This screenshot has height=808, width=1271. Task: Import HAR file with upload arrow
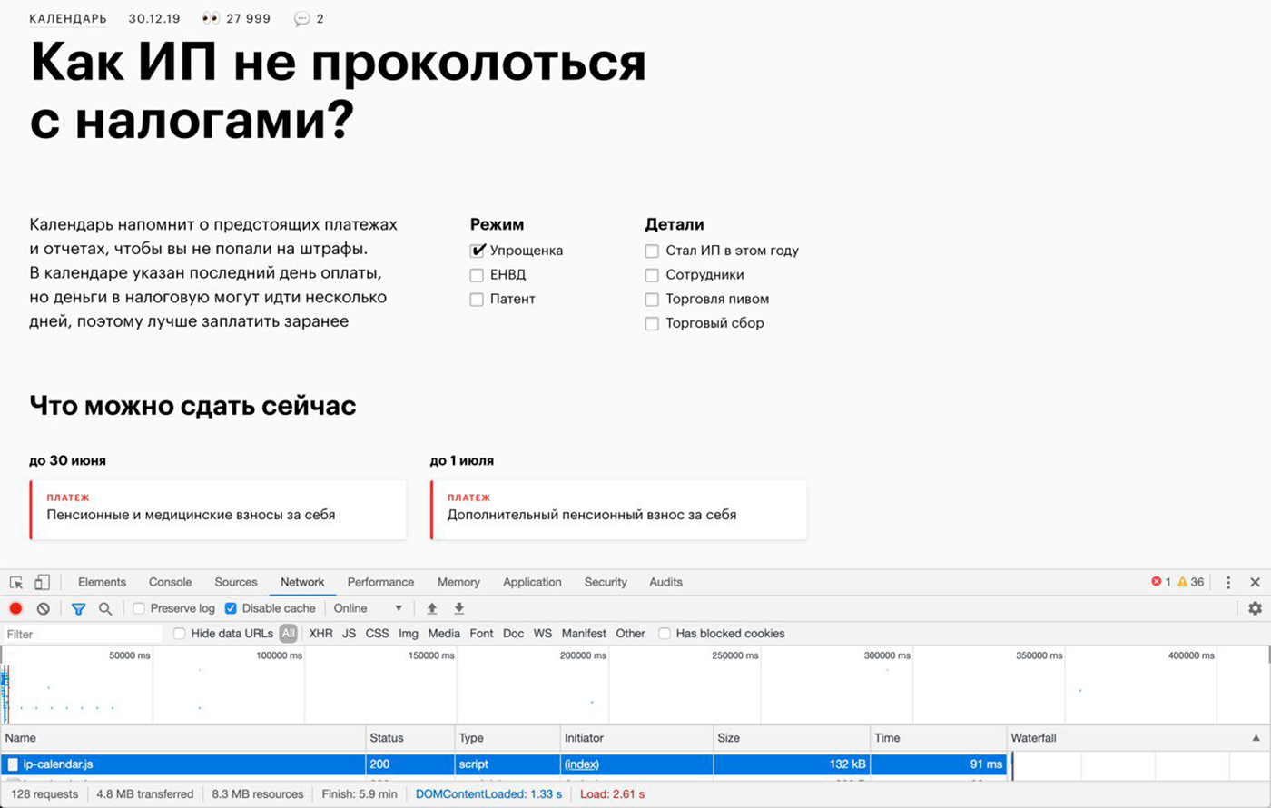click(432, 608)
